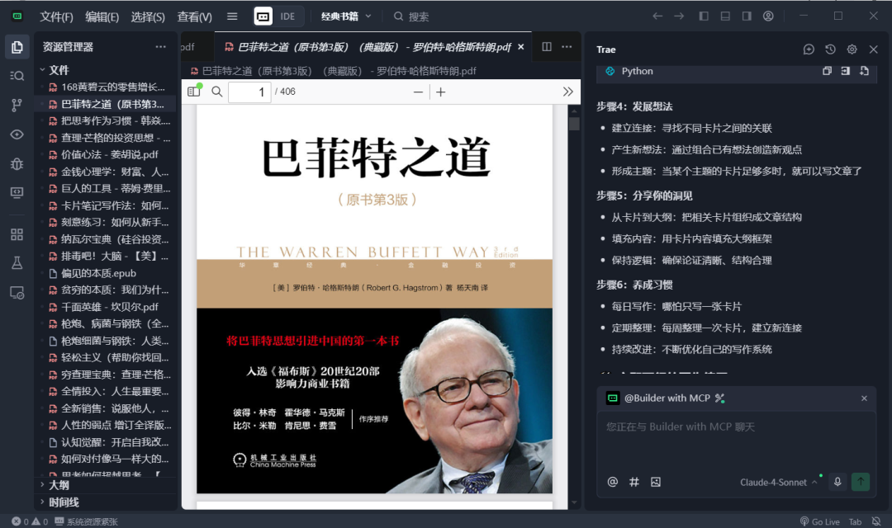The image size is (892, 528).
Task: Click 系统资源紧张 status bar item
Action: [x=87, y=521]
